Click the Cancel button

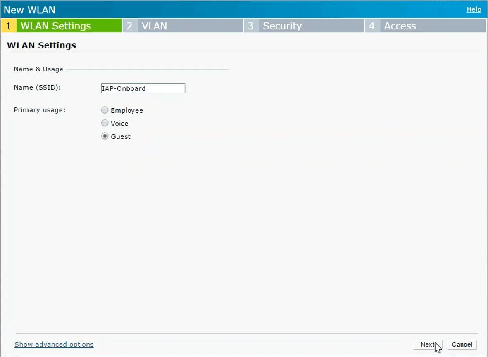click(x=462, y=345)
